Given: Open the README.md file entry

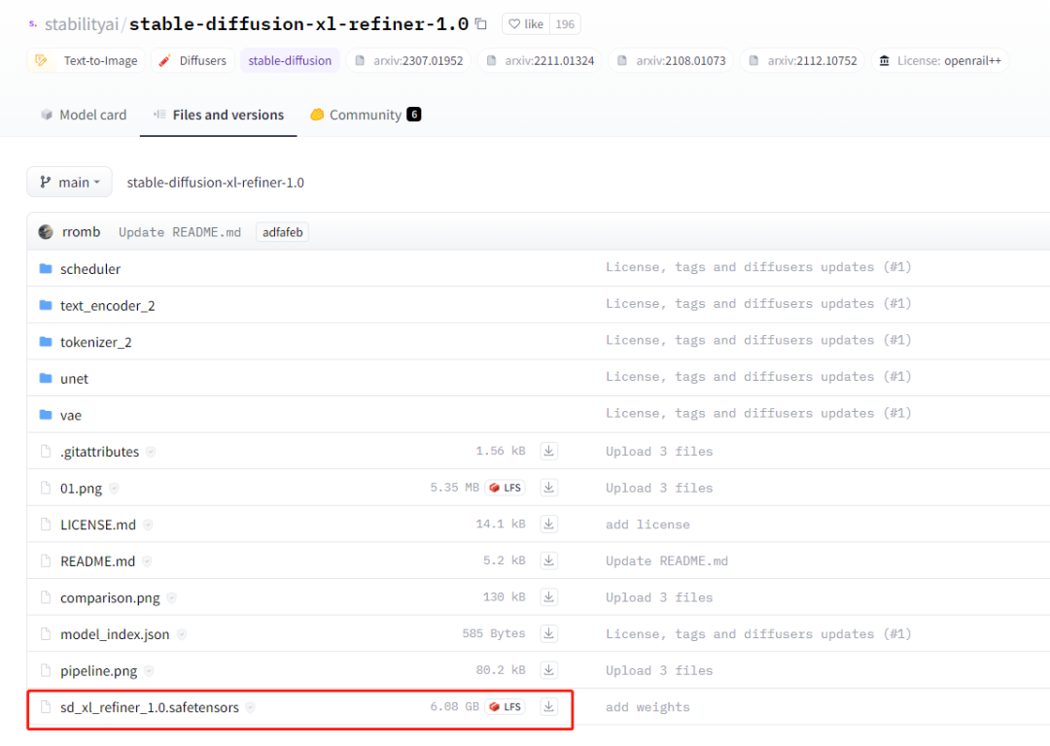Looking at the screenshot, I should [98, 561].
